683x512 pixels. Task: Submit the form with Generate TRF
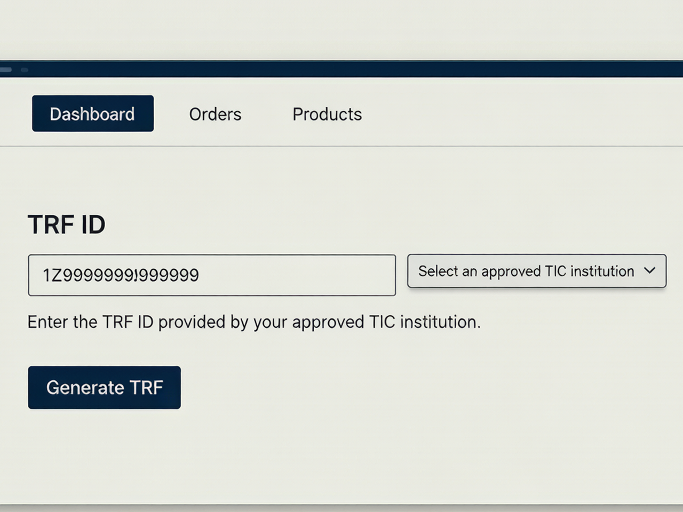coord(105,388)
